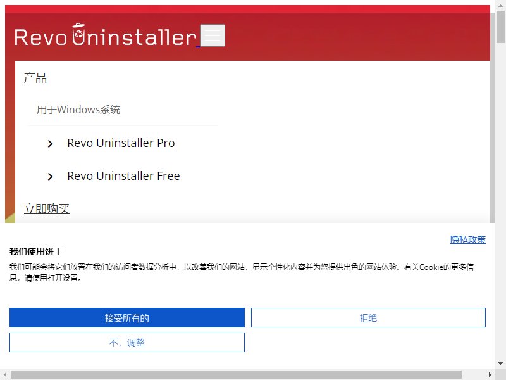Reject cookies with 拒绝 button
Screen dimensions: 506x380
pyautogui.click(x=368, y=318)
